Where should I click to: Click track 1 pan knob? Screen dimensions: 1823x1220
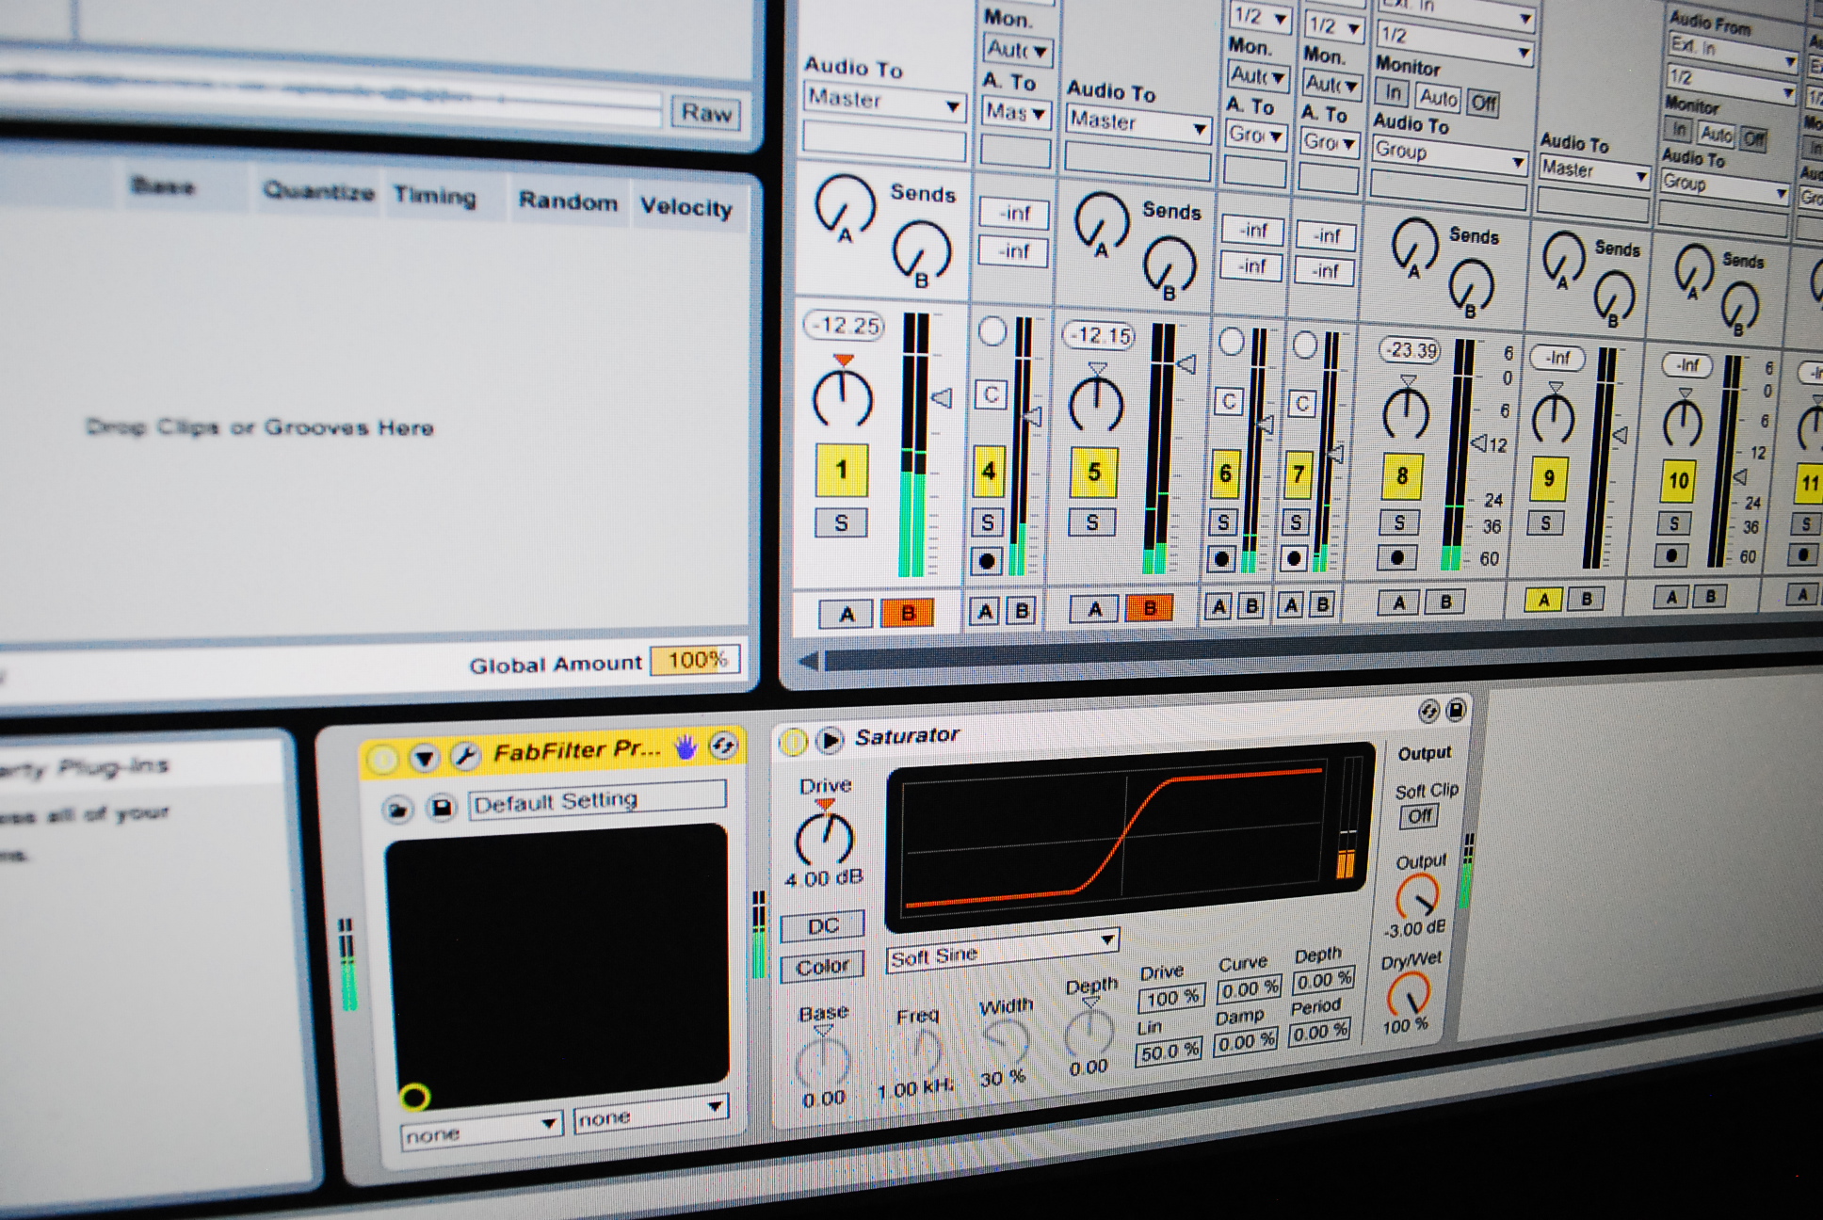842,398
